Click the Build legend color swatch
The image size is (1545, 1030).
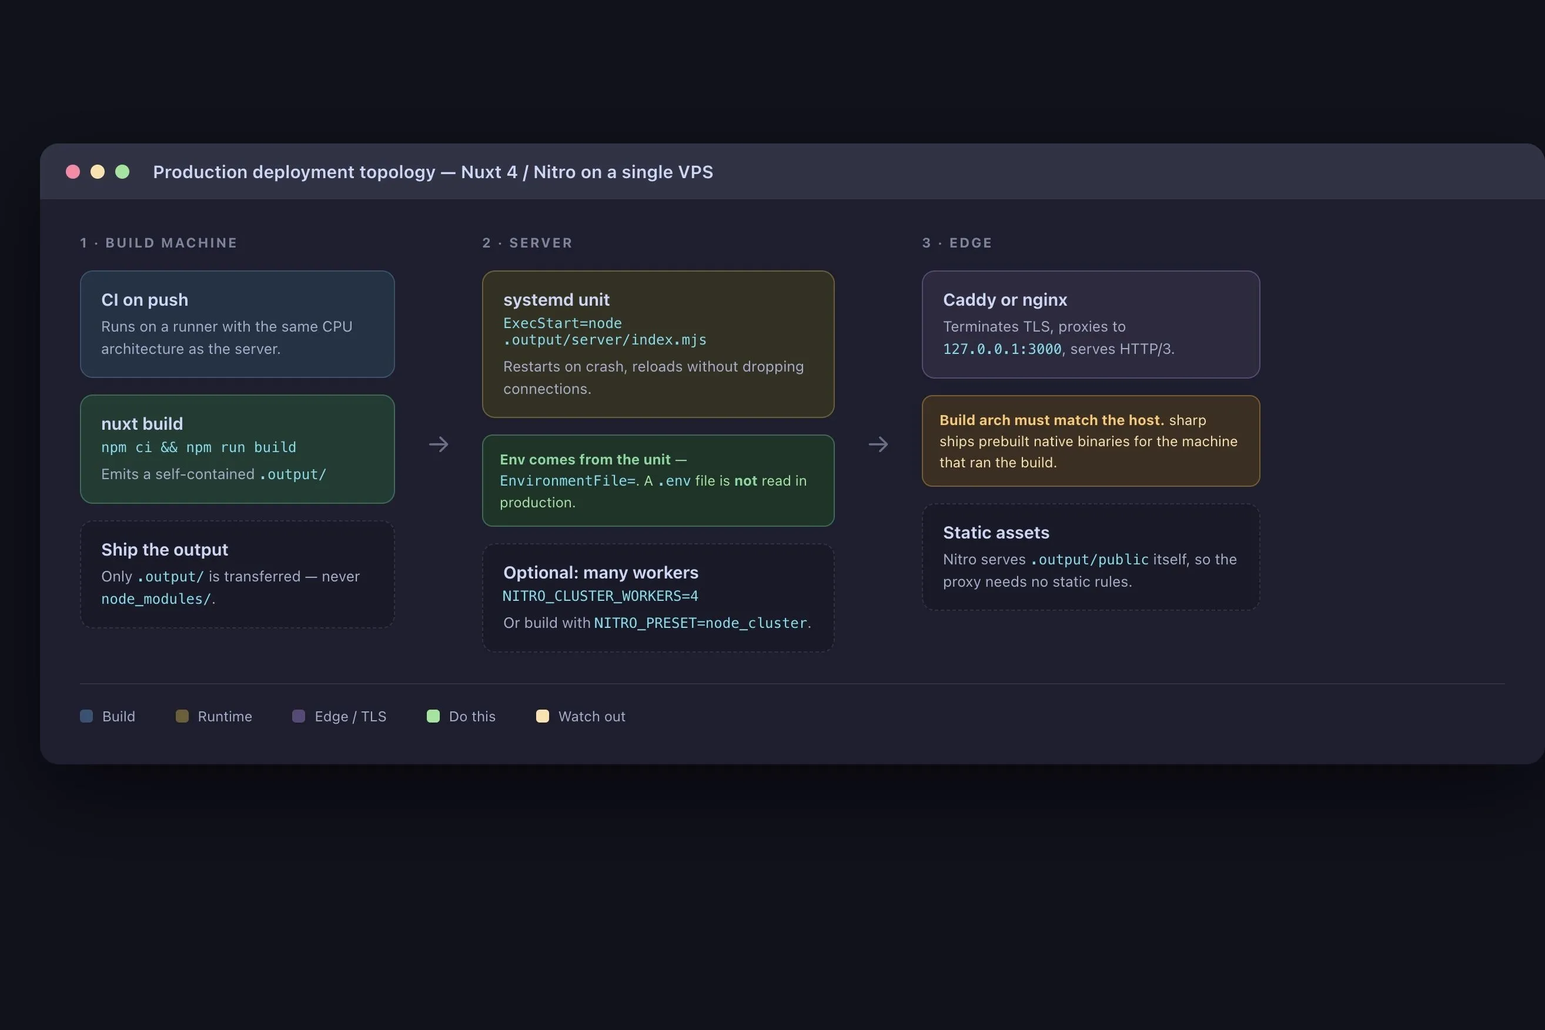[x=86, y=716]
